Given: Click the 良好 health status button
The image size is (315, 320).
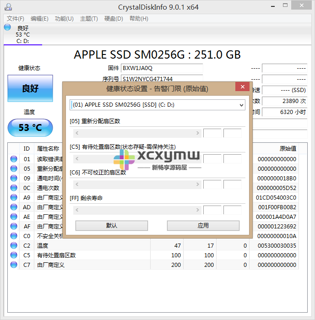Looking at the screenshot, I should pos(30,88).
